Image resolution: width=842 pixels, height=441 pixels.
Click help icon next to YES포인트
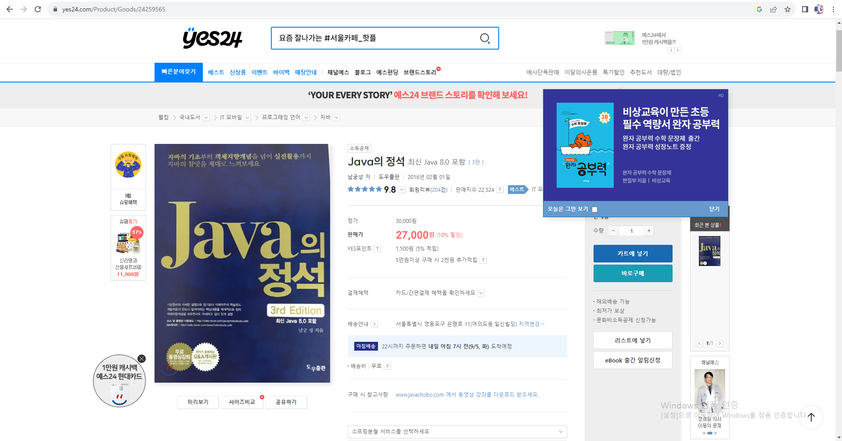click(x=378, y=249)
